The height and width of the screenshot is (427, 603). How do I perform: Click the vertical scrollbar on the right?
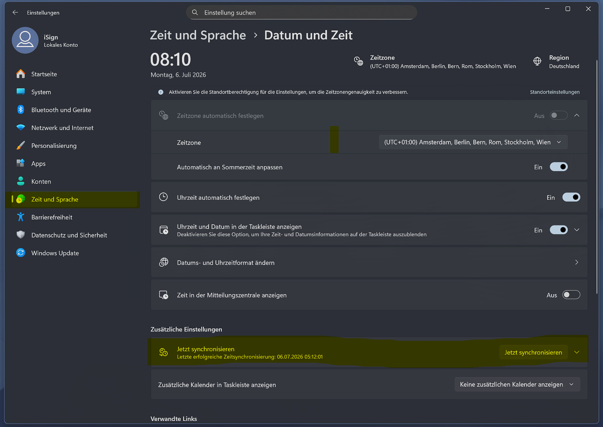[597, 177]
